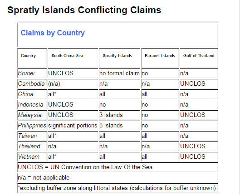The height and width of the screenshot is (195, 240).
Task: Click the Indonesia row label
Action: [x=30, y=105]
